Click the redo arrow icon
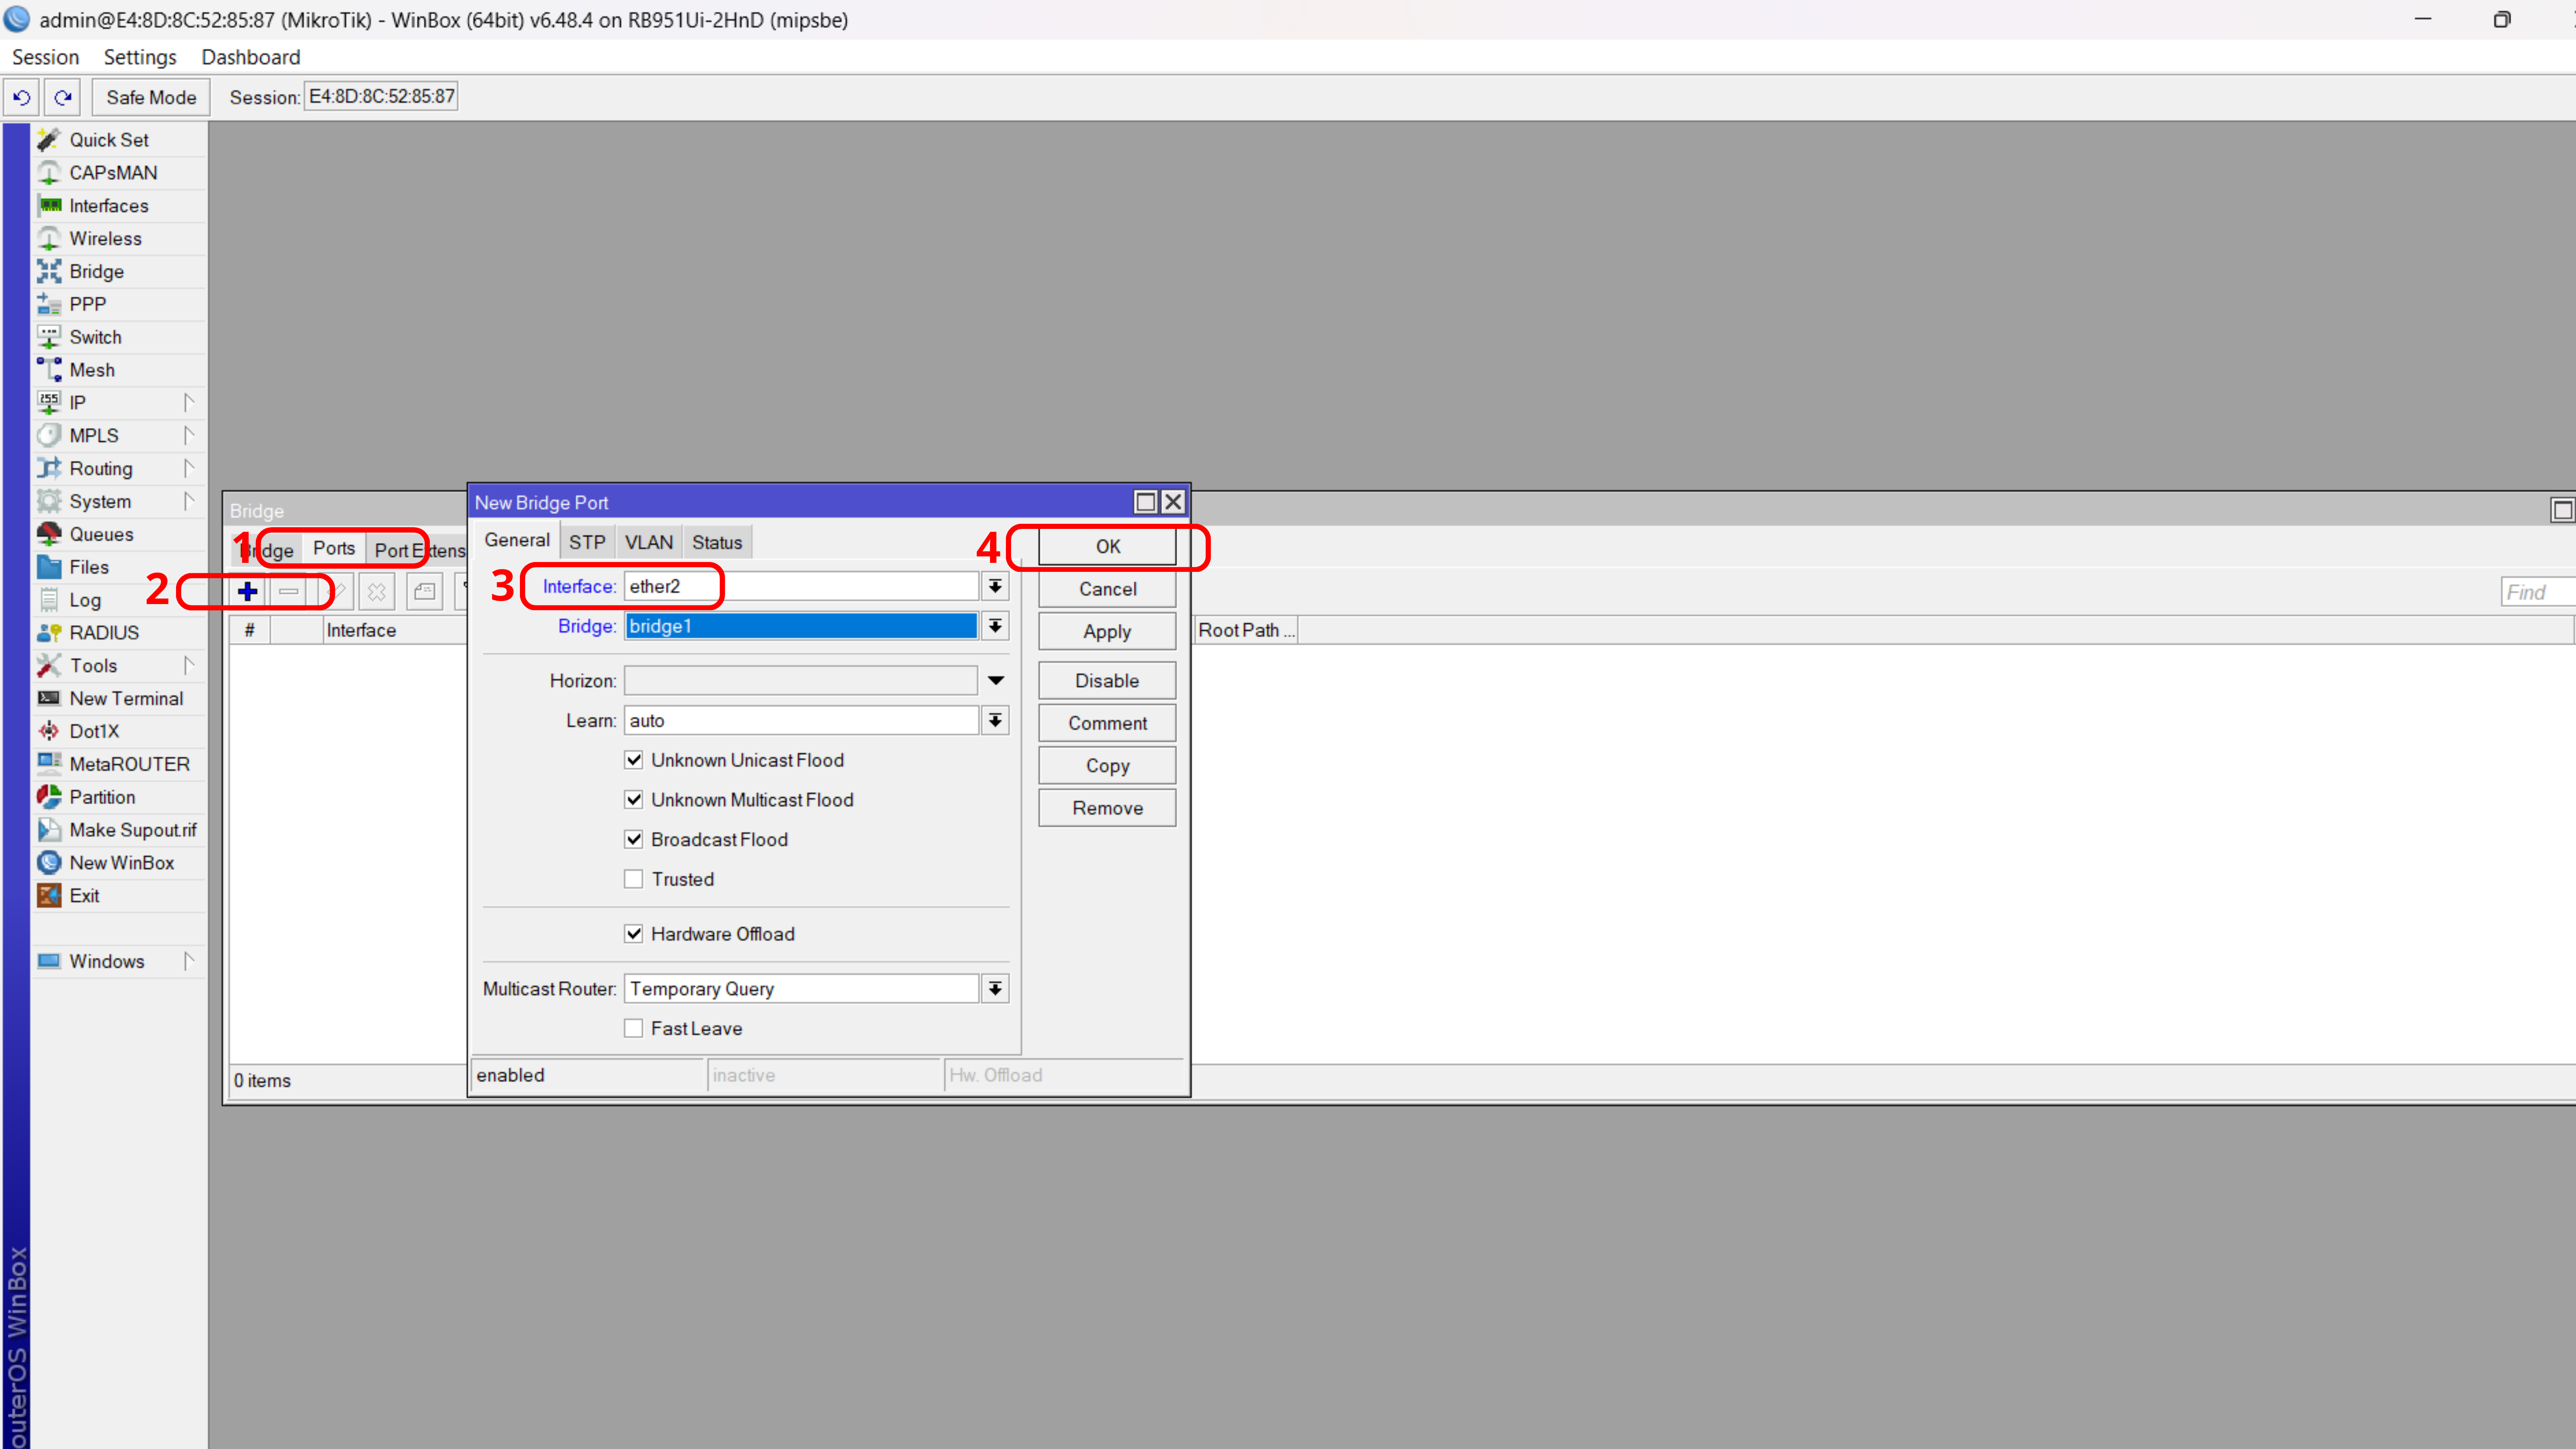Screen dimensions: 2576x1449 point(63,97)
